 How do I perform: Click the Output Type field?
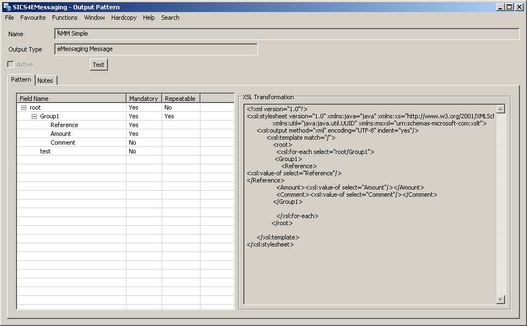pyautogui.click(x=156, y=49)
